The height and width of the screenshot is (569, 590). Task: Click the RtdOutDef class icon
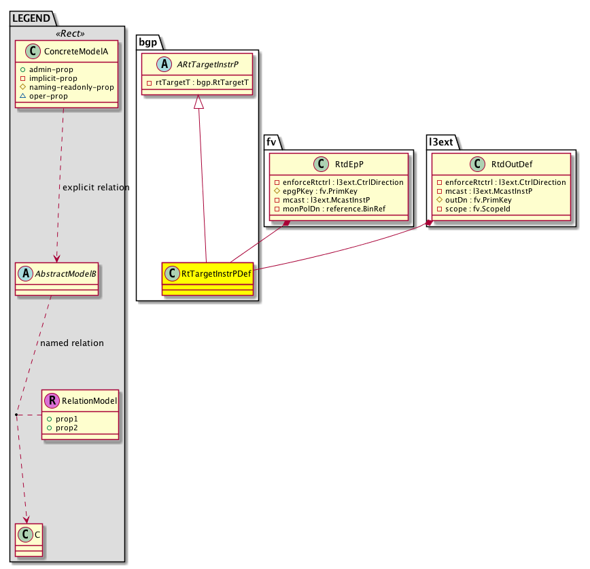[x=480, y=164]
